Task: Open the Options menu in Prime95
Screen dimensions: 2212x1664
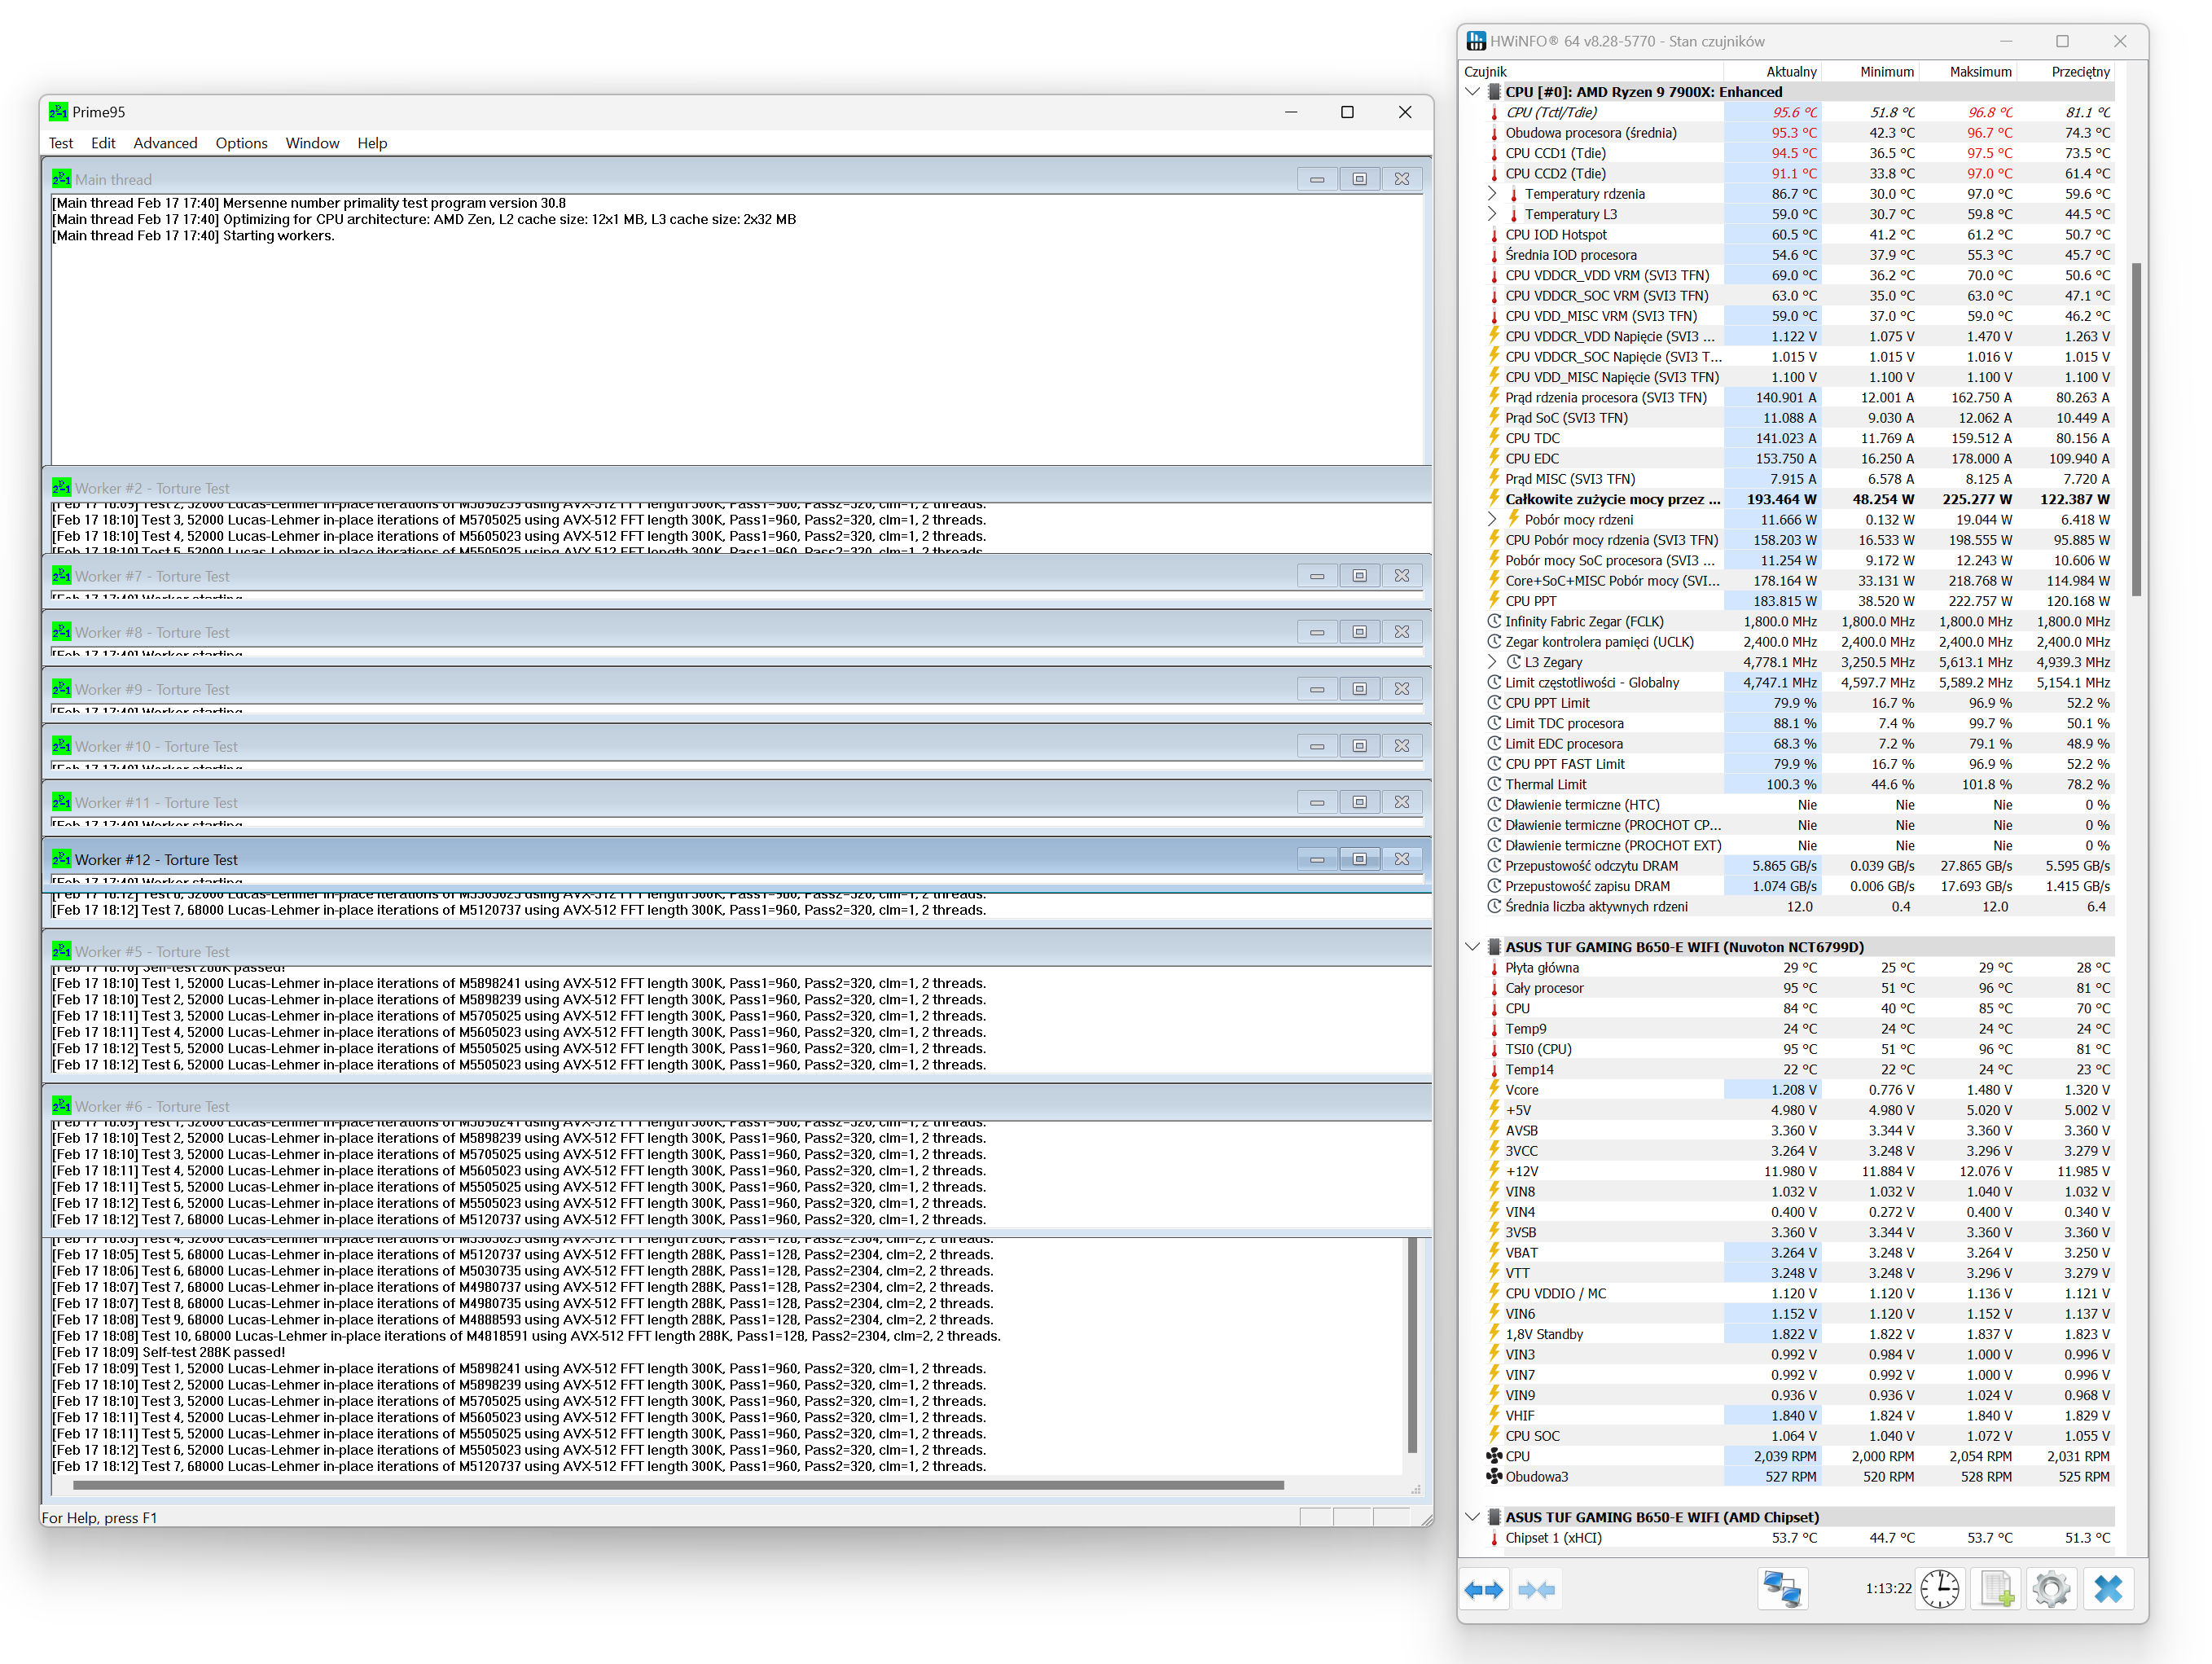Action: coord(241,143)
